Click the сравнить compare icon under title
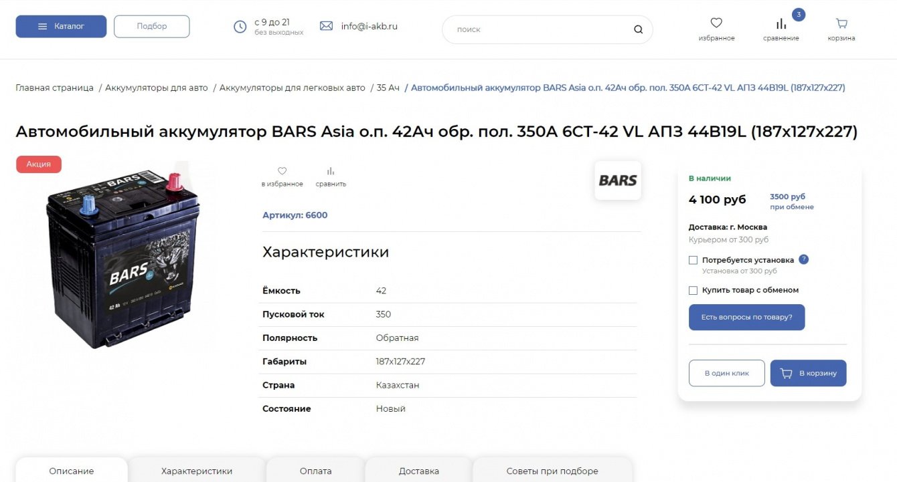 click(x=331, y=171)
